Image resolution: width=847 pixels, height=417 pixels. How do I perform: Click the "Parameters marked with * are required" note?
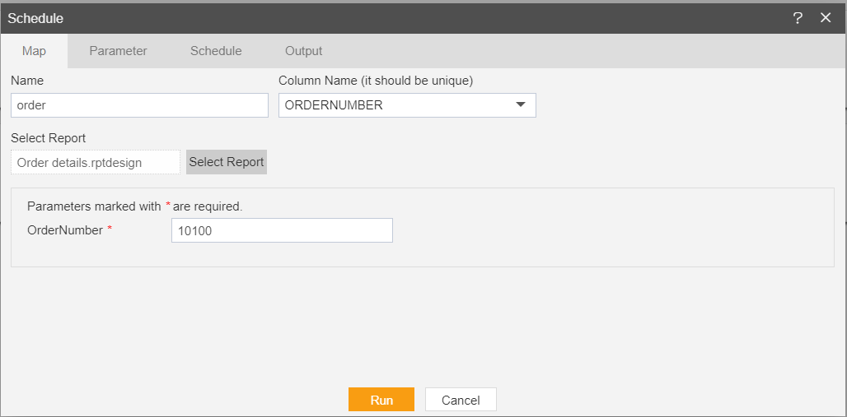tap(135, 206)
